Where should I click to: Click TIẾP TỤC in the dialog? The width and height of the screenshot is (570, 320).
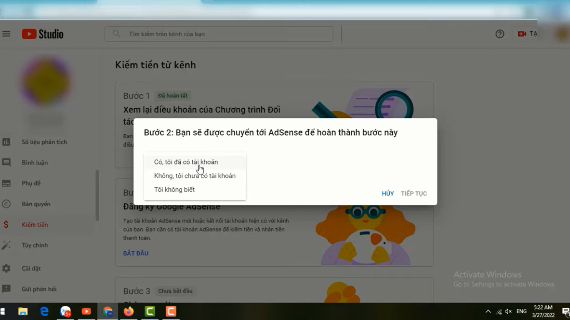pos(414,193)
